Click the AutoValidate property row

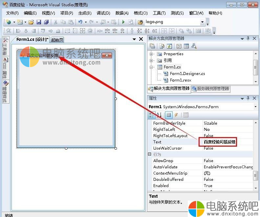(203, 167)
